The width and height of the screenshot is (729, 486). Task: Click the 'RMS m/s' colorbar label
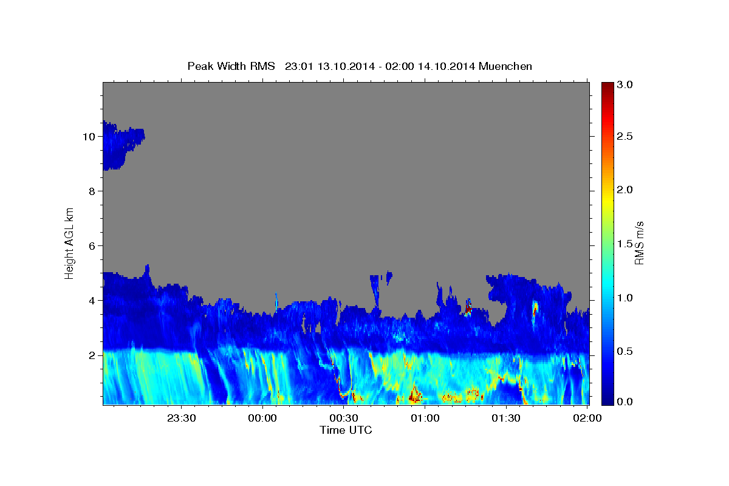[x=639, y=244]
